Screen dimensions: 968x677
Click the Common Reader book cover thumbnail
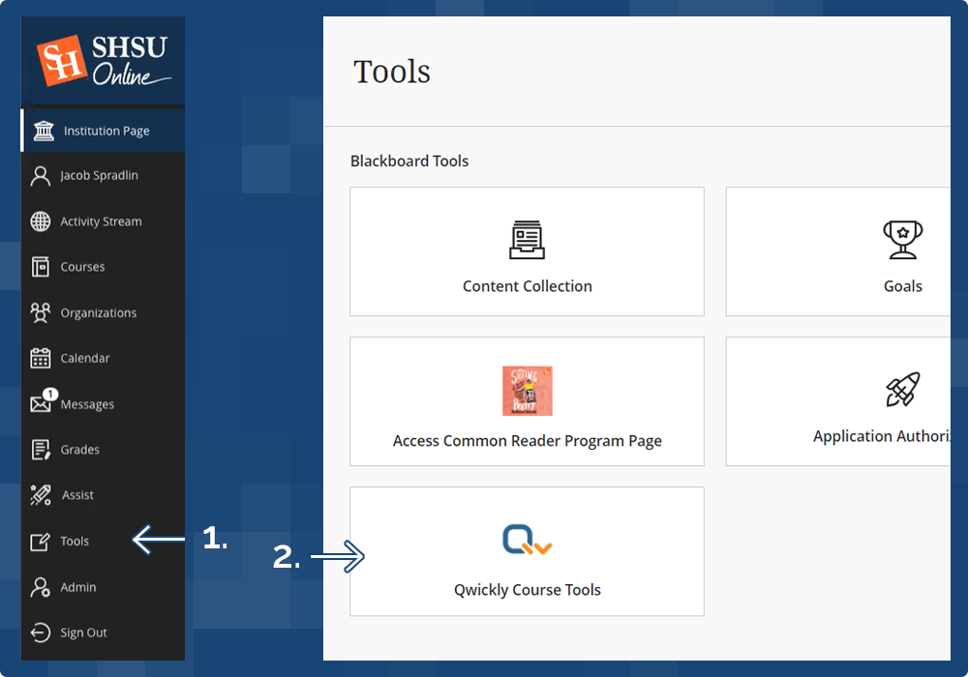(x=528, y=391)
